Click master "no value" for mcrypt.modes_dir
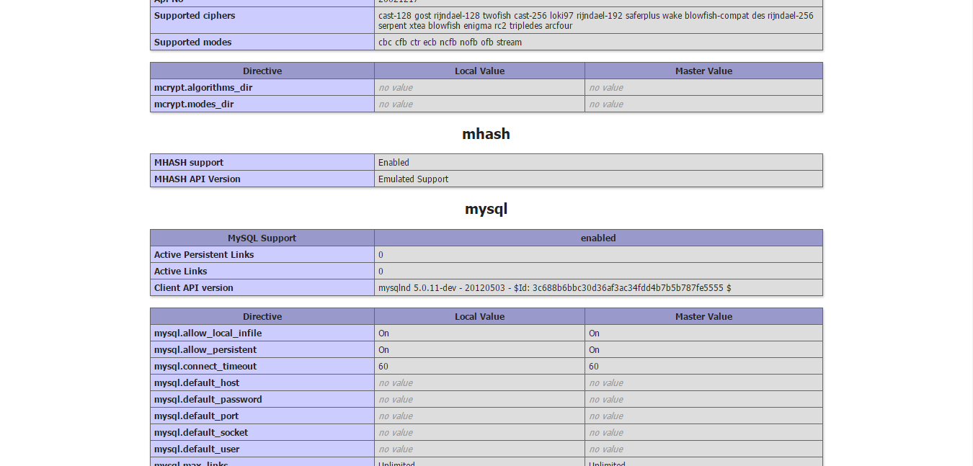 pos(606,104)
